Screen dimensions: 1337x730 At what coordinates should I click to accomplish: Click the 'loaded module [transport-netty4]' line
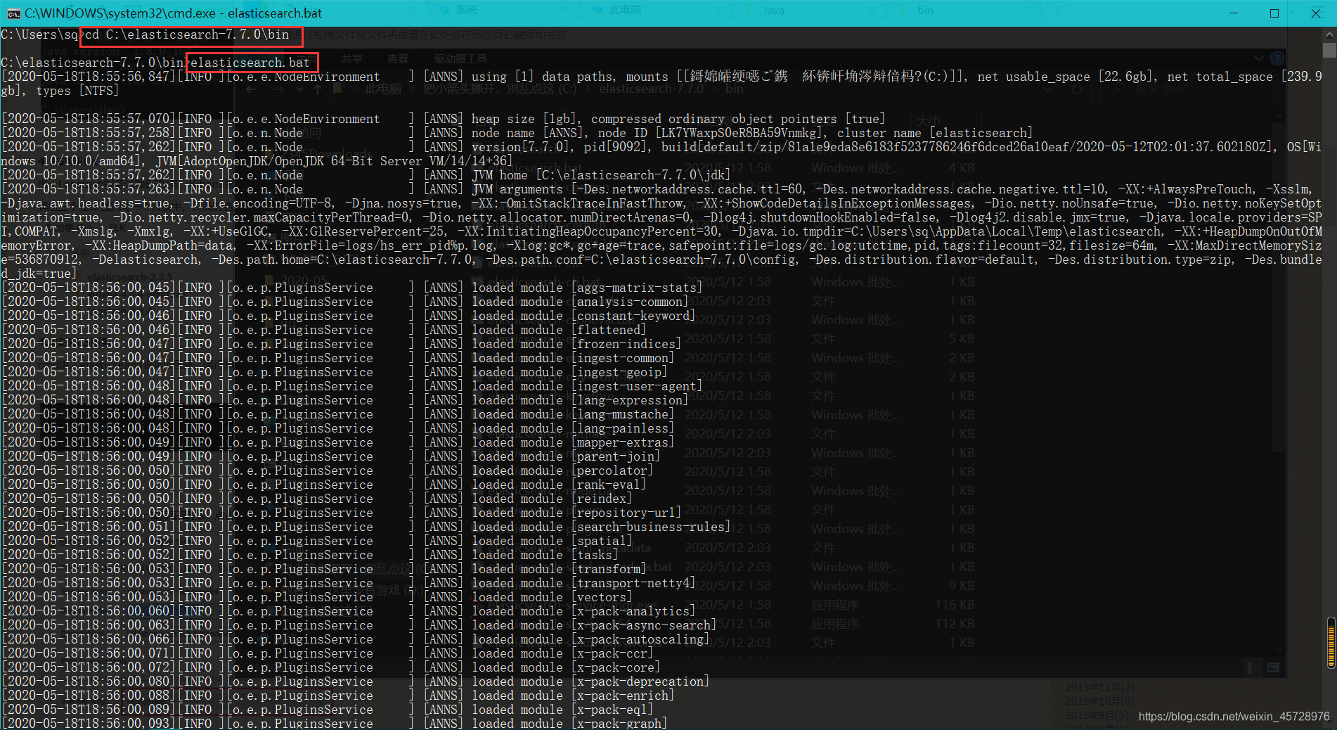pyautogui.click(x=583, y=583)
